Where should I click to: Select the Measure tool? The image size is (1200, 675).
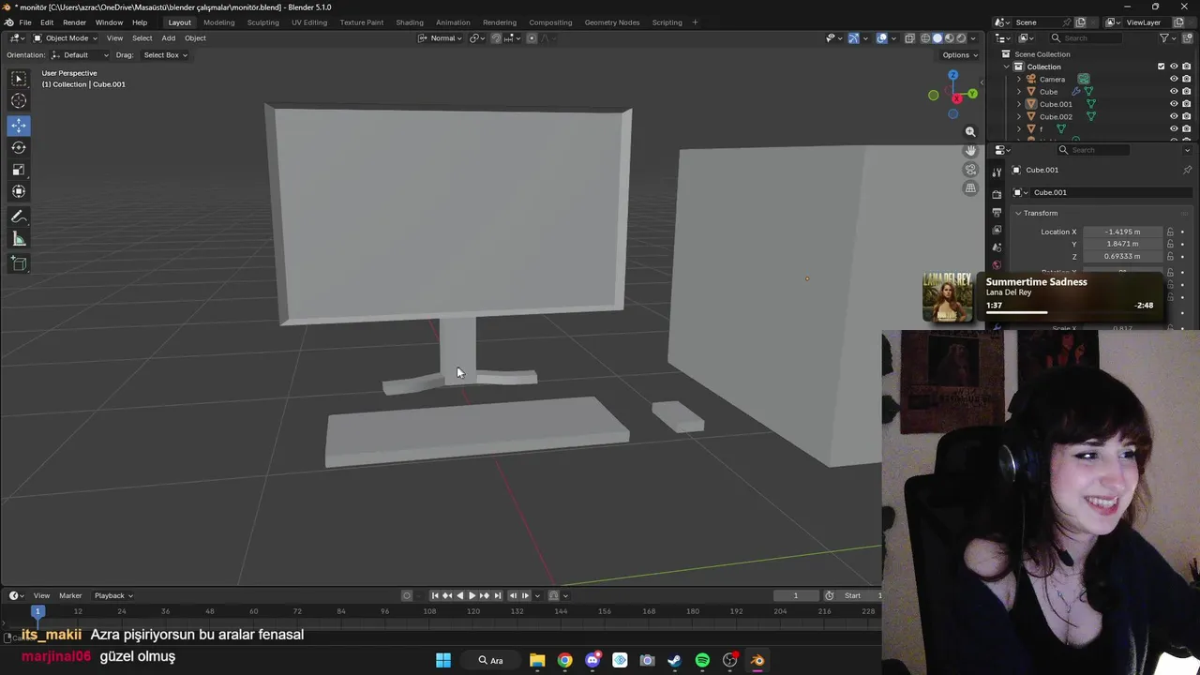[19, 239]
